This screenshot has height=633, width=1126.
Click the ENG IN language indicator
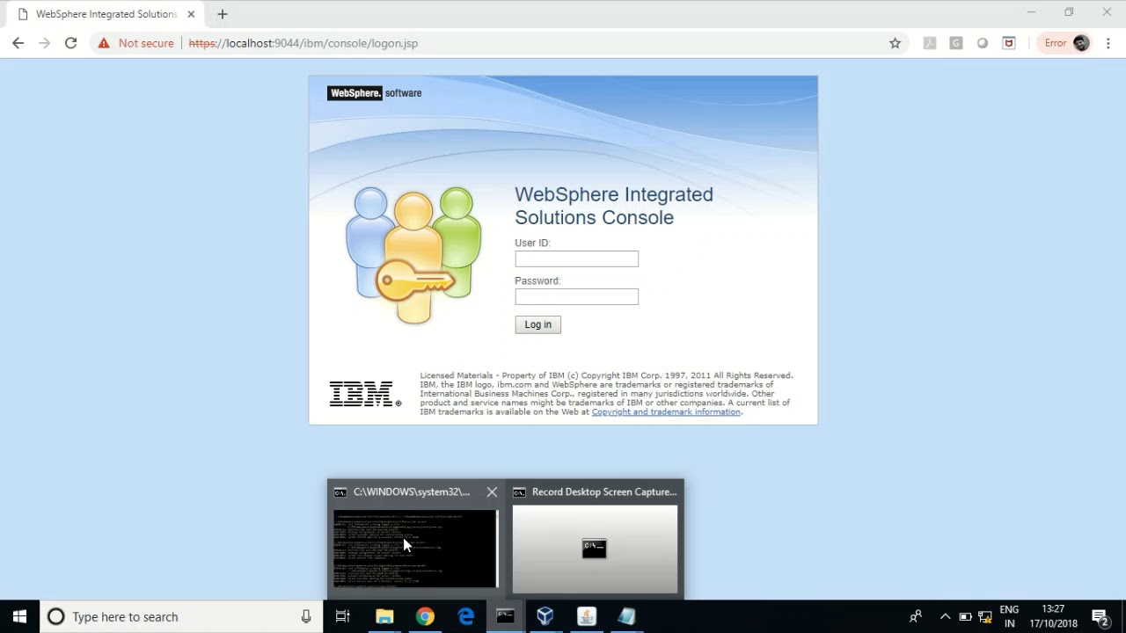pos(1009,616)
